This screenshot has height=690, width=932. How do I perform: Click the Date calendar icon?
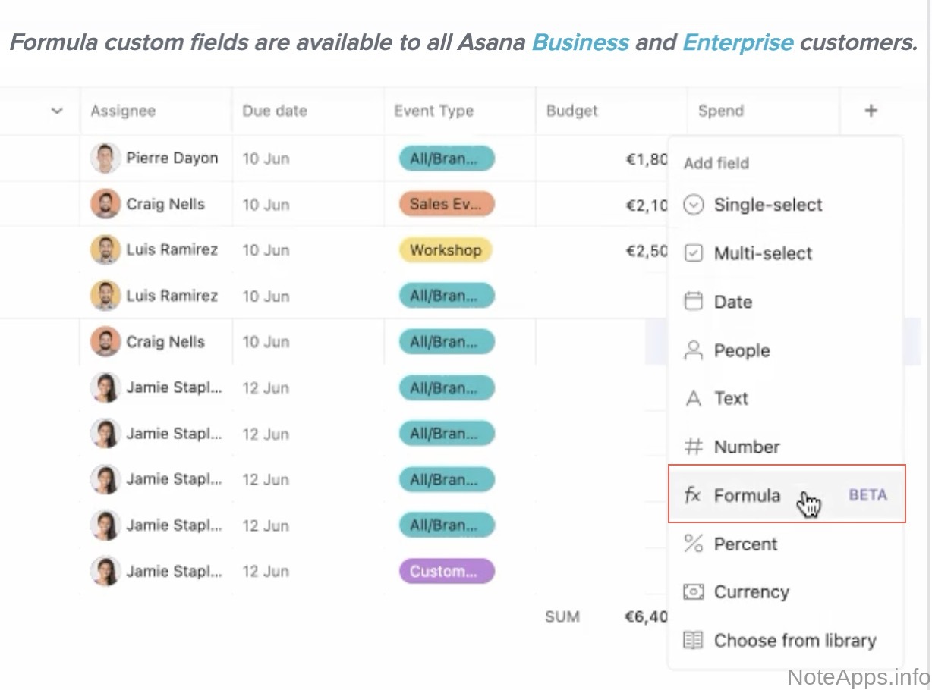click(x=693, y=302)
